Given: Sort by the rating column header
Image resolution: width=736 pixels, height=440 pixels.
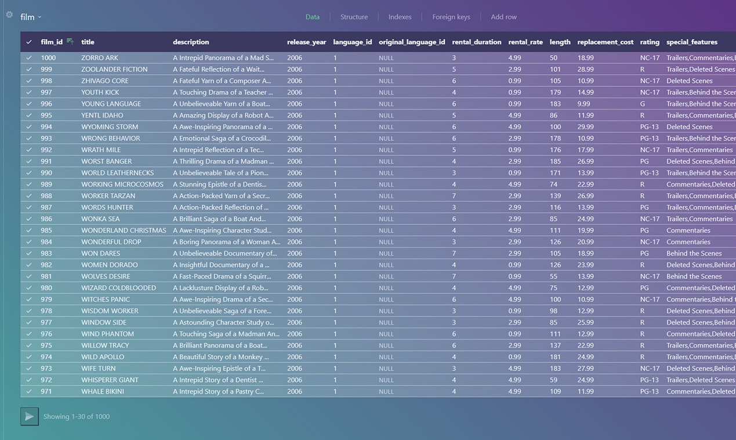Looking at the screenshot, I should pos(650,42).
